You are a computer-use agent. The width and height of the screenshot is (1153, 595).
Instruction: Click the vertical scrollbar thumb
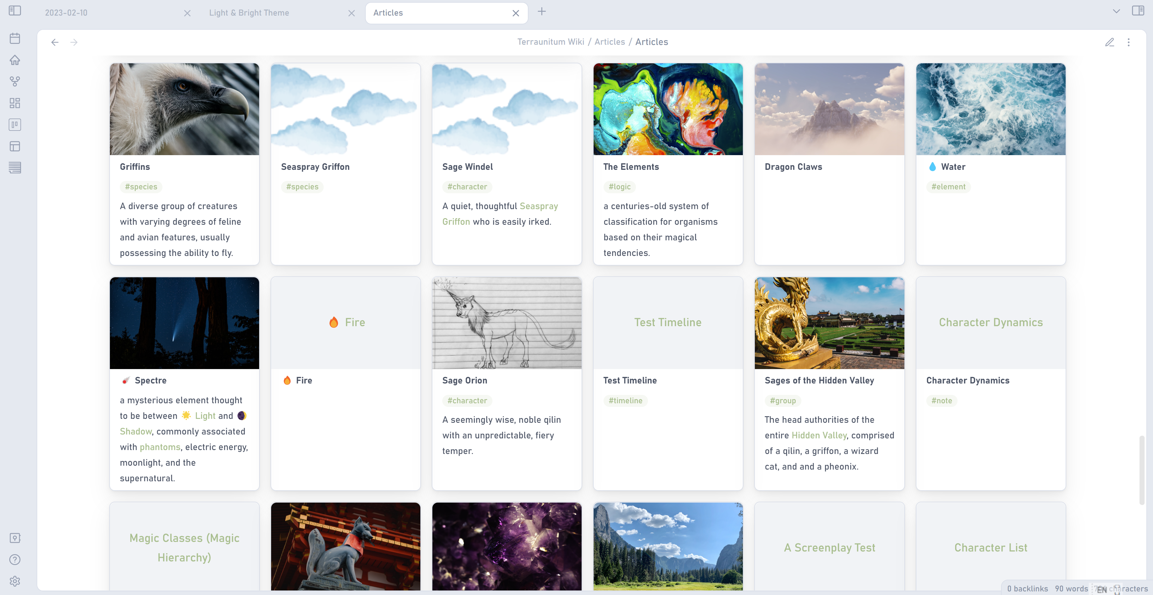(1141, 470)
